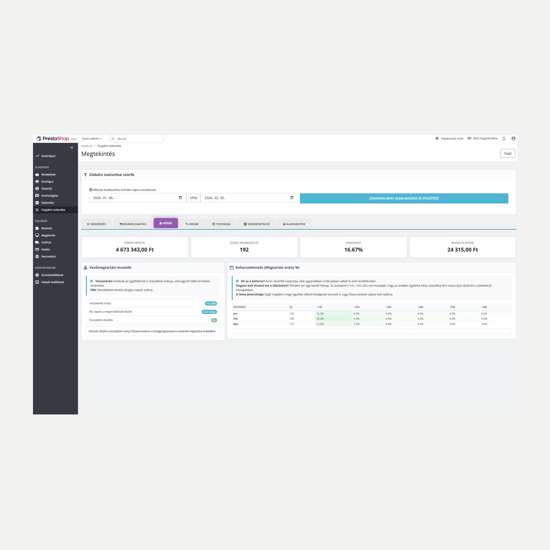
Task: Open the user account profile icon
Action: tap(513, 138)
